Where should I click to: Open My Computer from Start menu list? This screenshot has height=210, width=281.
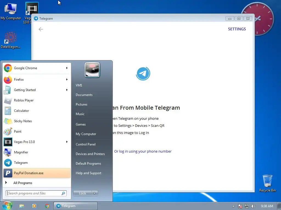coord(86,134)
